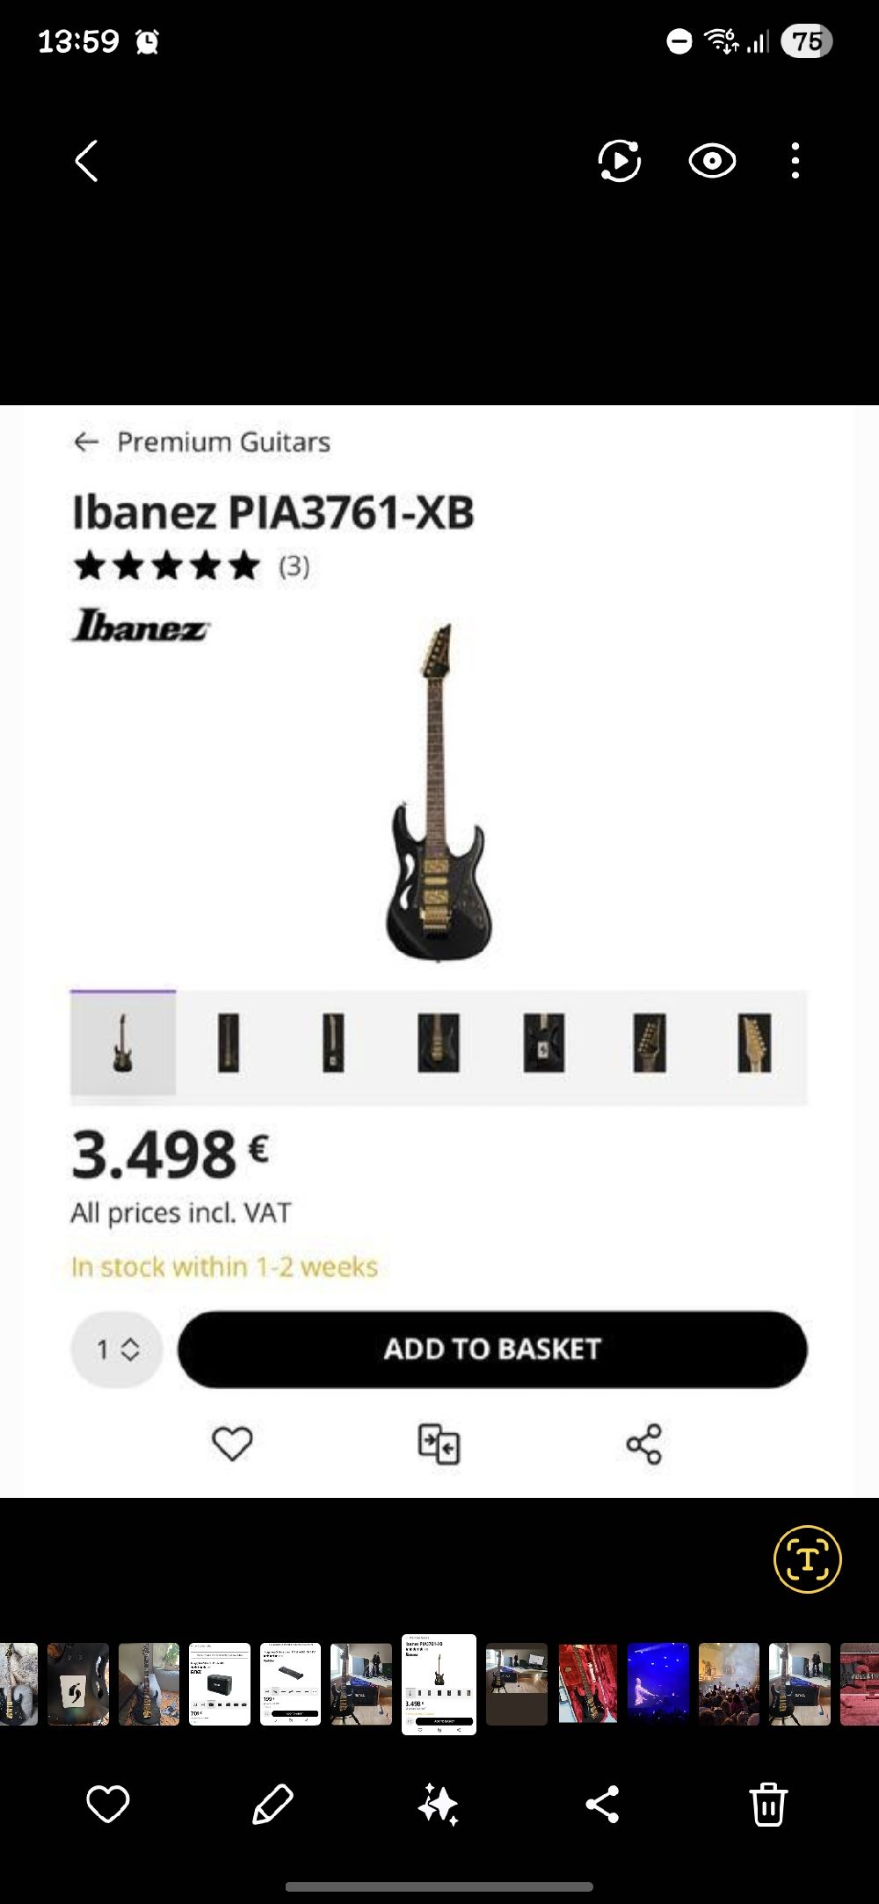Add guitar to wishlist with heart icon
Screen dimensions: 879x1904
click(x=232, y=1443)
